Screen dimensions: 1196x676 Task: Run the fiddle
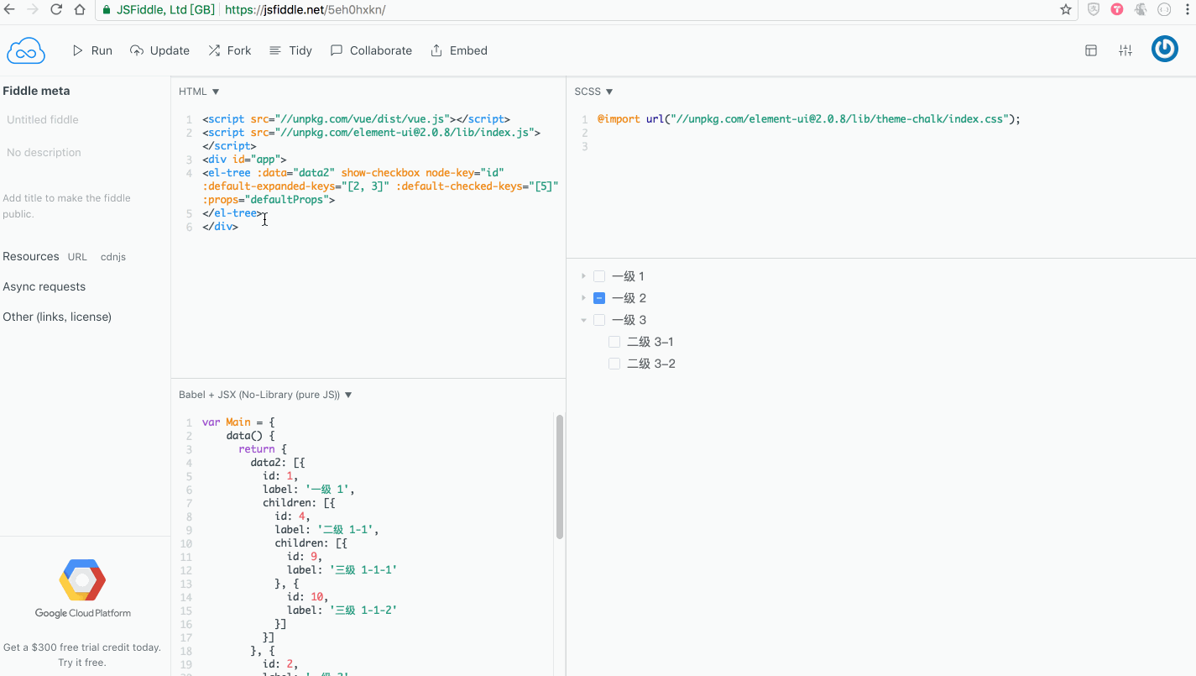coord(91,50)
